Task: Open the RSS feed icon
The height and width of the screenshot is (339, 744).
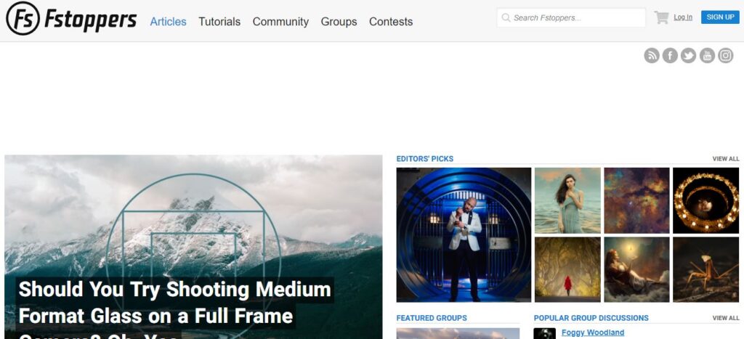Action: 652,55
